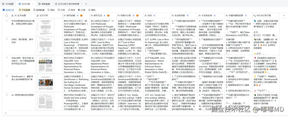
Task: Click the 优点和创新 cell in the Omnihuman-1 row
Action: 184,83
